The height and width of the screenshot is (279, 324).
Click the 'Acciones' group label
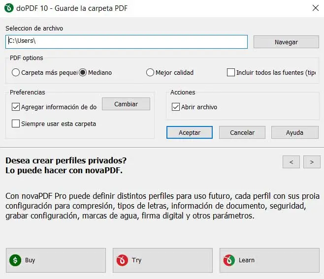183,93
